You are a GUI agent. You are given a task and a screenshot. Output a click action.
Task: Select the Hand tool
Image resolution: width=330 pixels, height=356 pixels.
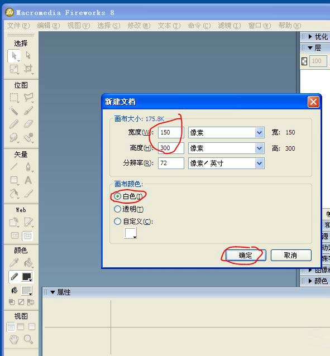click(14, 339)
